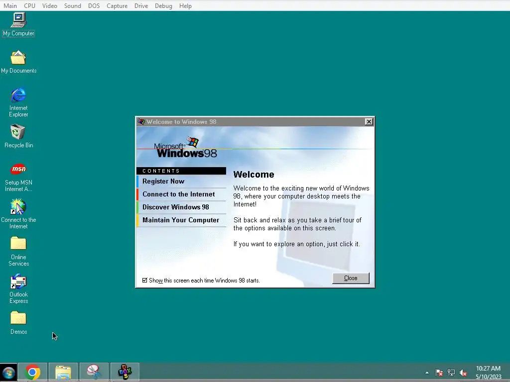Open the DOS menu
The height and width of the screenshot is (382, 510).
click(94, 6)
